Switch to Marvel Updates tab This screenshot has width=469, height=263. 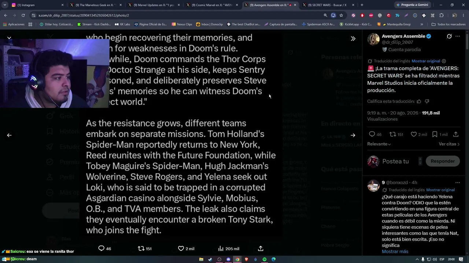154,5
